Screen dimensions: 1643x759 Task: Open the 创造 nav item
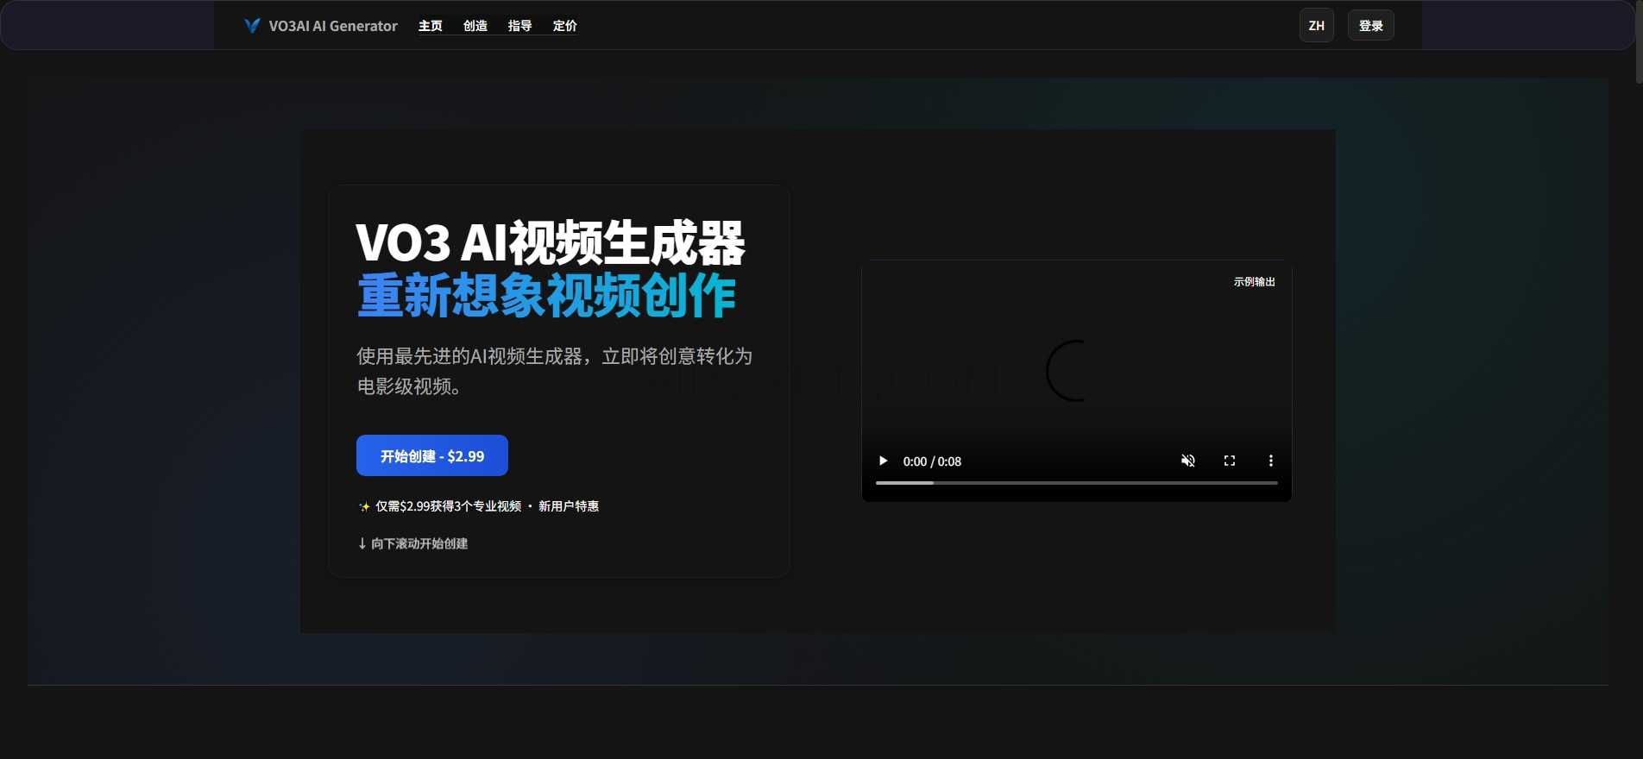point(475,26)
